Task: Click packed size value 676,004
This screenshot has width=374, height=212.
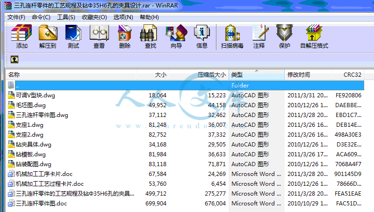Action: pyautogui.click(x=215, y=204)
